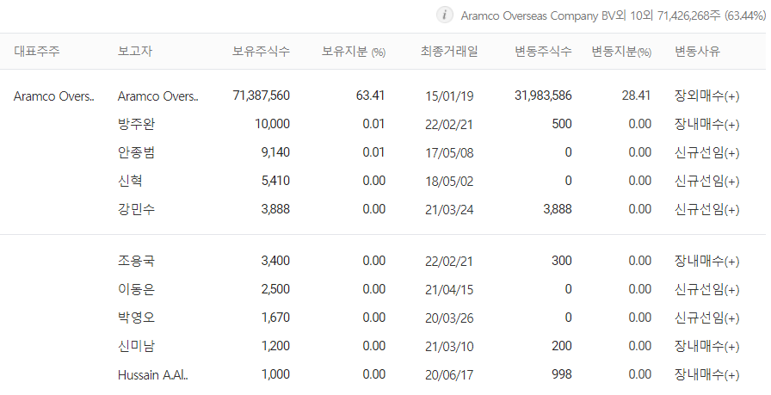Select the 변동지분(%) column header

coord(621,51)
